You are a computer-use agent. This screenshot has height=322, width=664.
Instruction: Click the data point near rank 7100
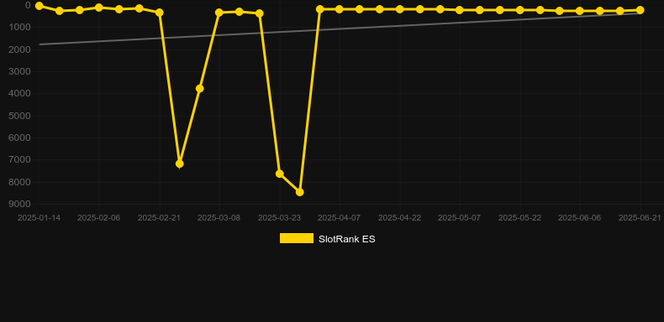tap(180, 164)
